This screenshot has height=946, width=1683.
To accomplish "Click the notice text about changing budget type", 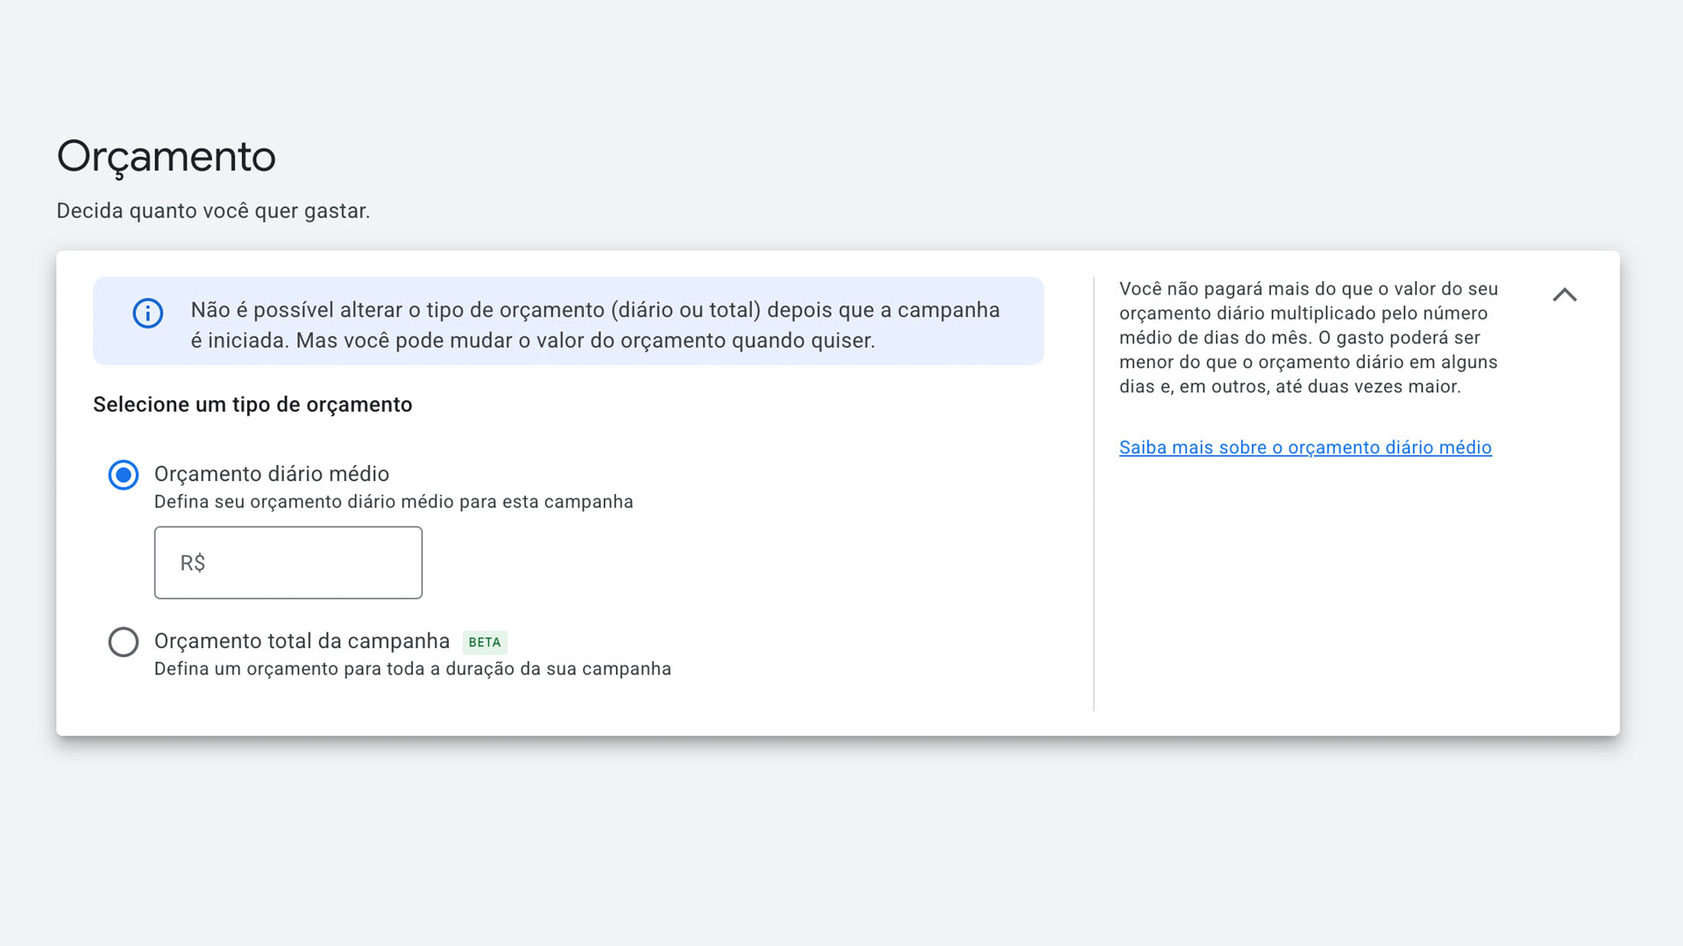I will pos(595,325).
